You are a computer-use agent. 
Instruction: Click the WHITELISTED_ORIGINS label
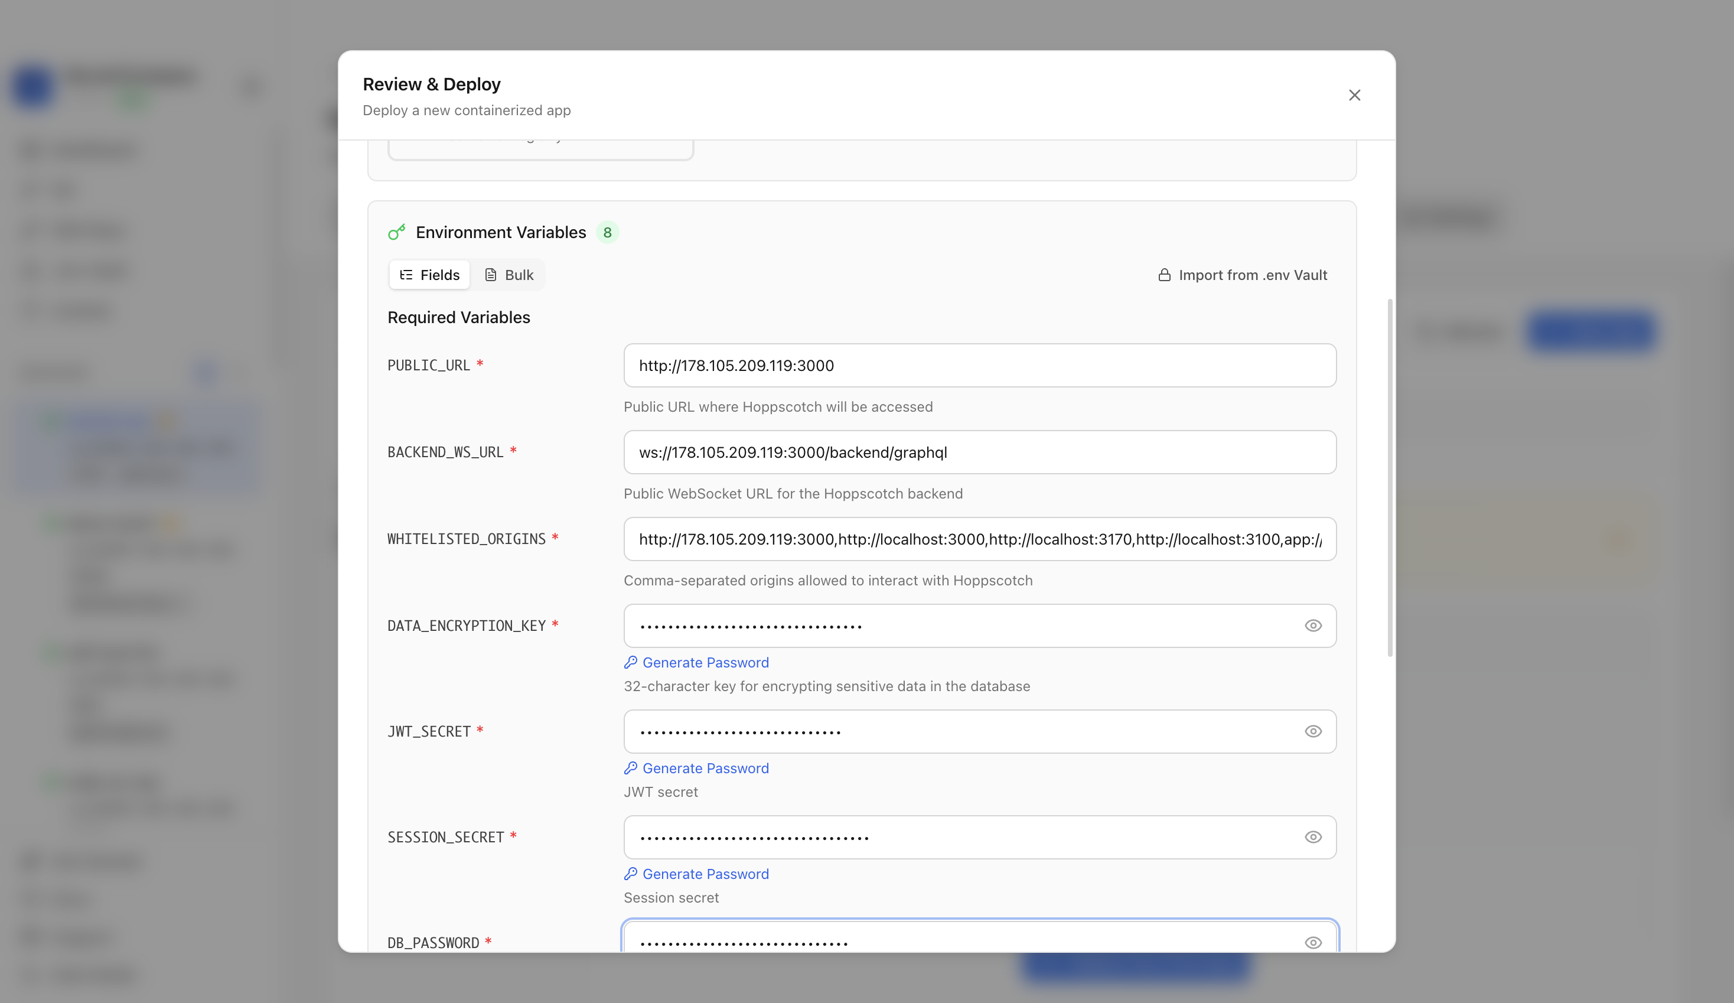pos(466,539)
